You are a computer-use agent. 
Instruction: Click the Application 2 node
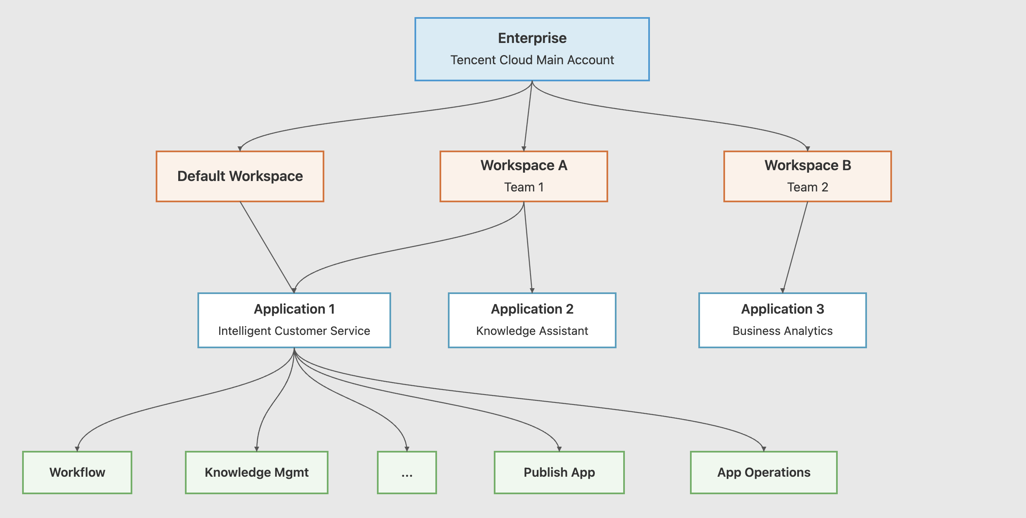pyautogui.click(x=532, y=309)
